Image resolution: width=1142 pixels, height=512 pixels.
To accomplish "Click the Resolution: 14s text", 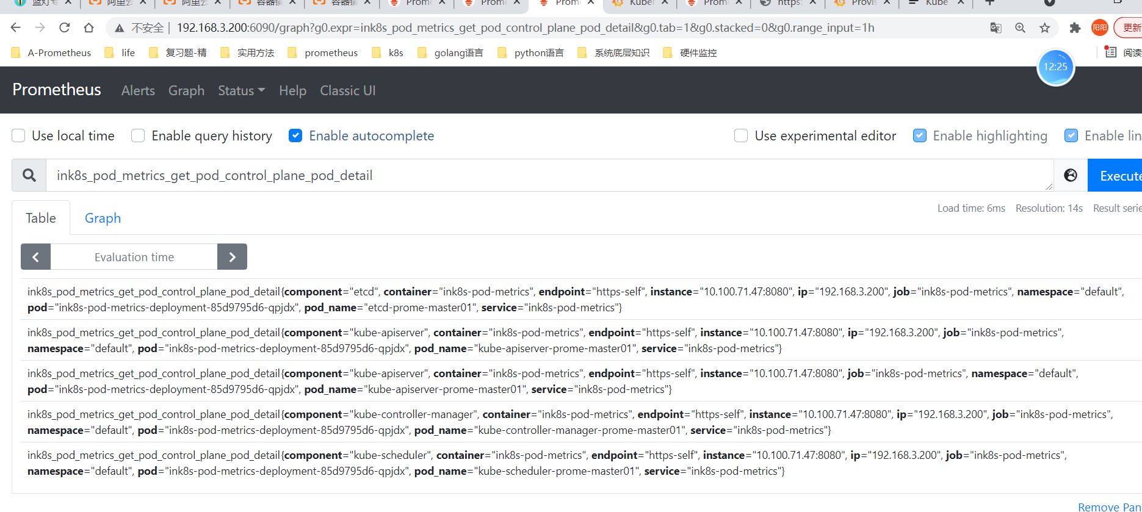I will tap(1049, 208).
